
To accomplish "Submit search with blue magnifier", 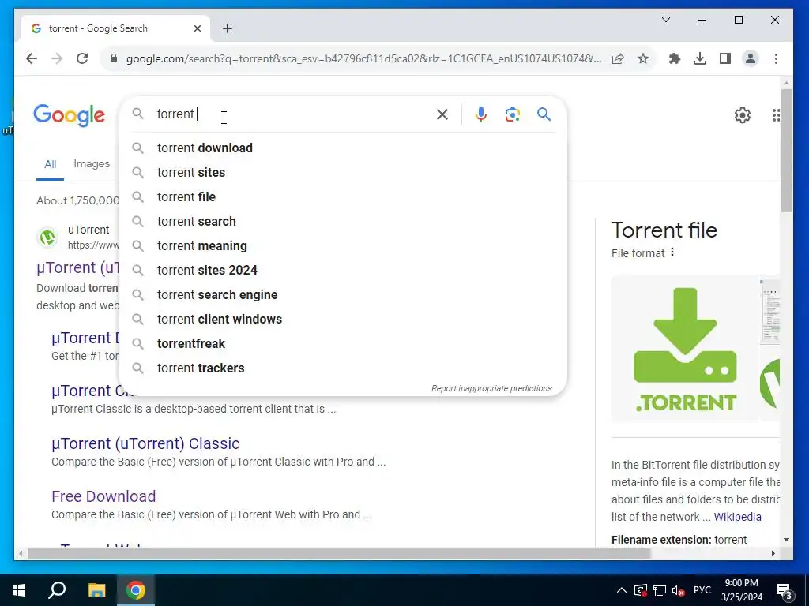I will pyautogui.click(x=544, y=114).
